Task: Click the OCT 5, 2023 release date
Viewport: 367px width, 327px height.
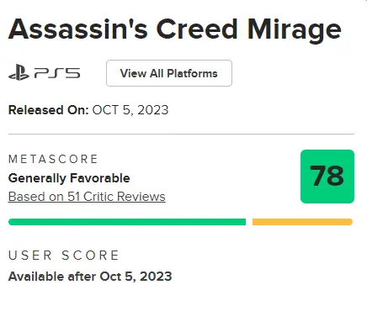Action: [x=130, y=110]
